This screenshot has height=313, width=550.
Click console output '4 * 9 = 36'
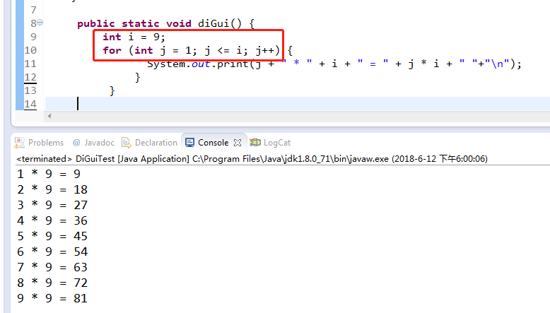52,221
